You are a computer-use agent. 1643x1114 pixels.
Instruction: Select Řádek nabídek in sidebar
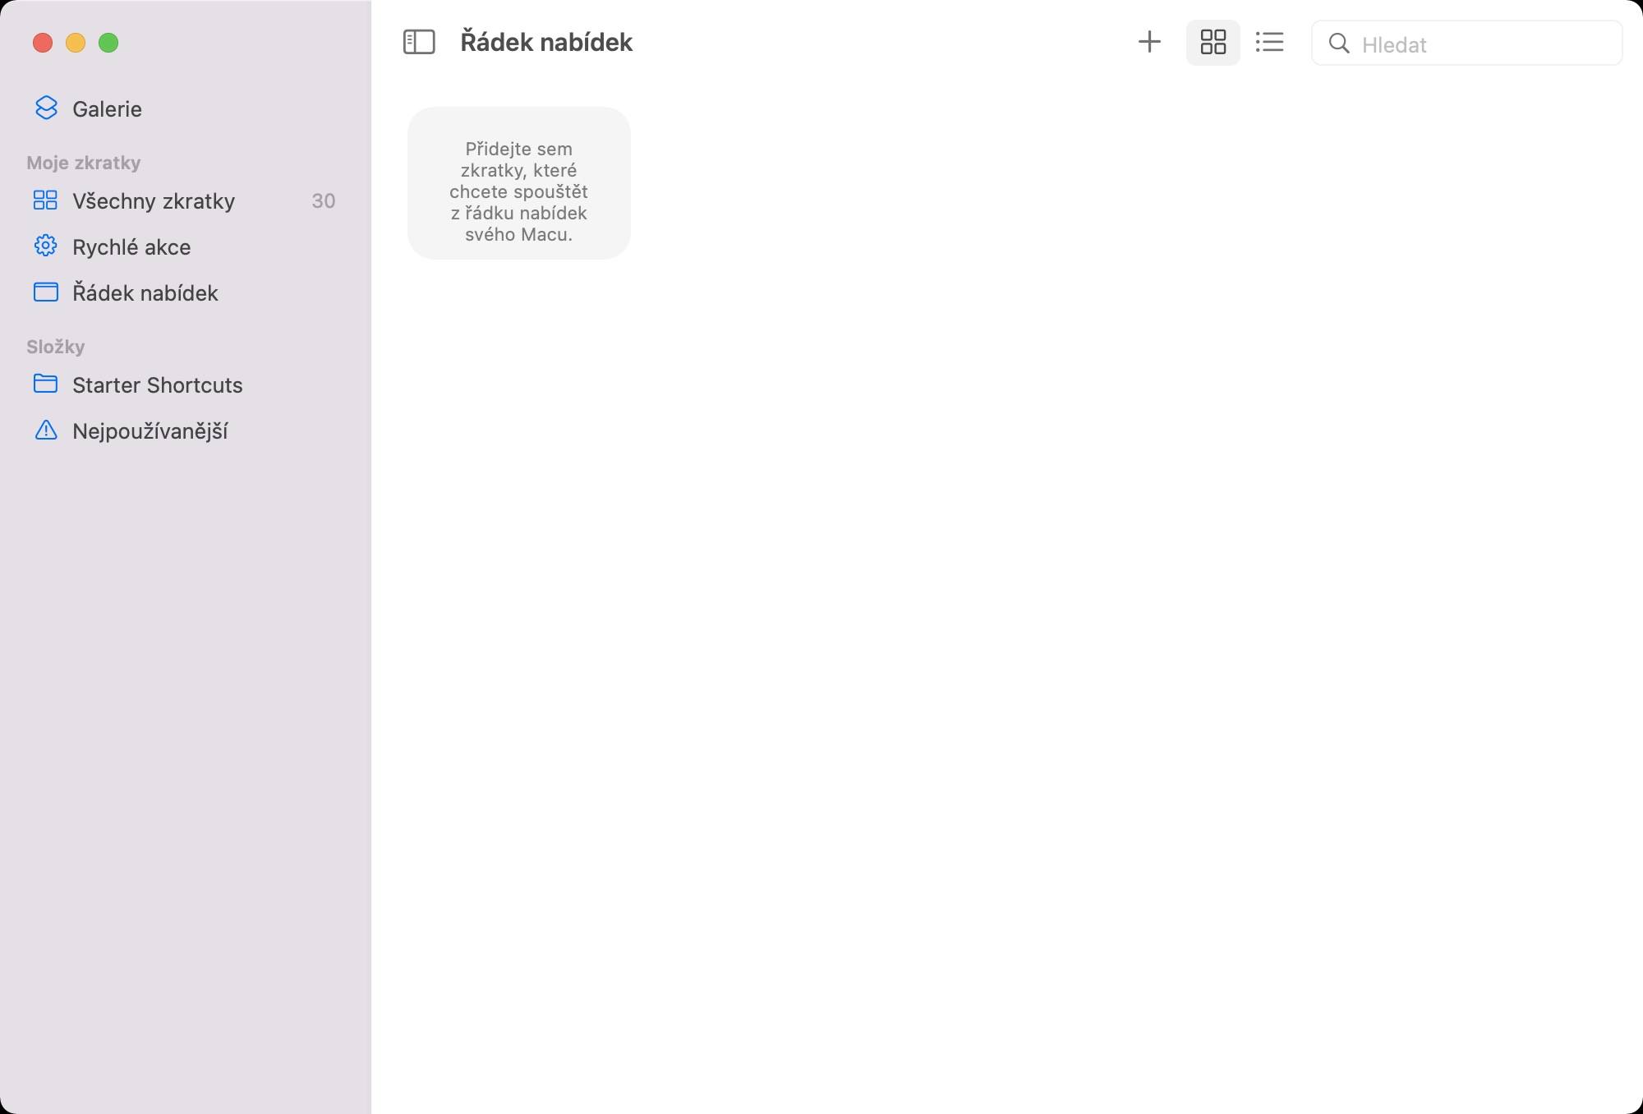(x=145, y=293)
